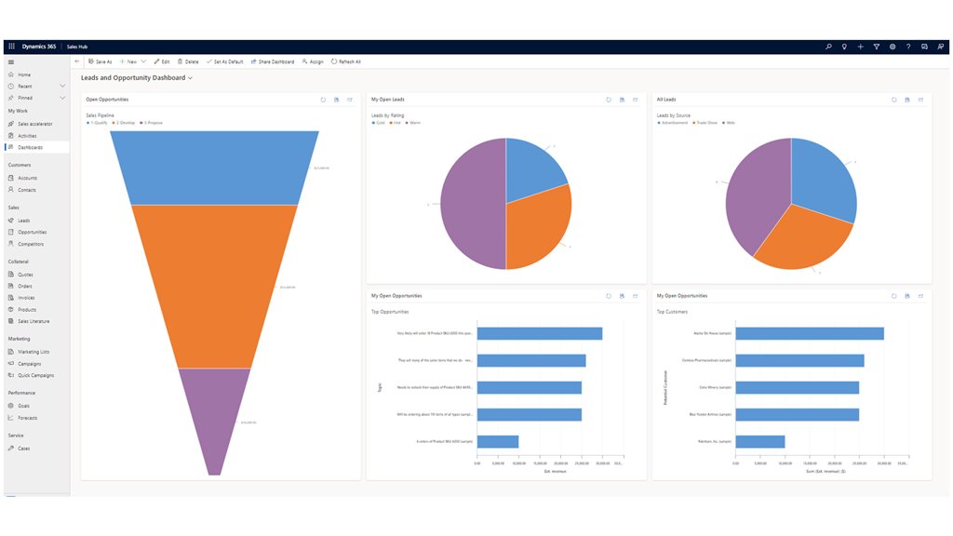Click Save As in the command bar
This screenshot has width=953, height=536.
point(101,61)
